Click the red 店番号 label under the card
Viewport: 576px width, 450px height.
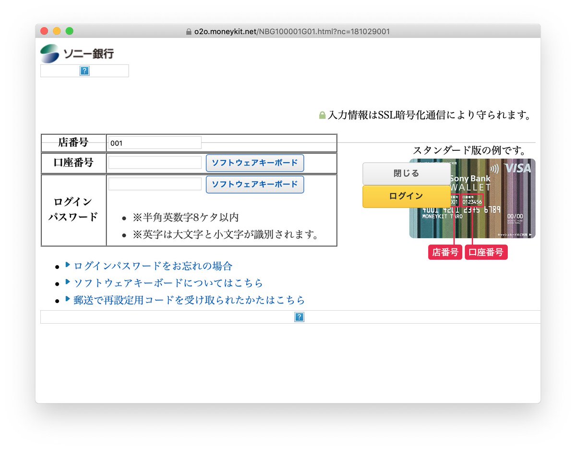pyautogui.click(x=445, y=253)
